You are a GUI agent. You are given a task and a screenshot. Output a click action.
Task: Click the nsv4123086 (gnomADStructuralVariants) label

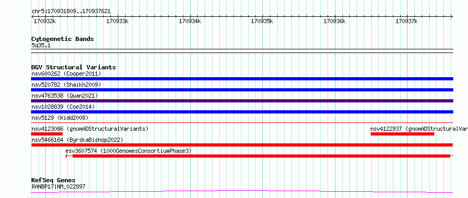(90, 129)
